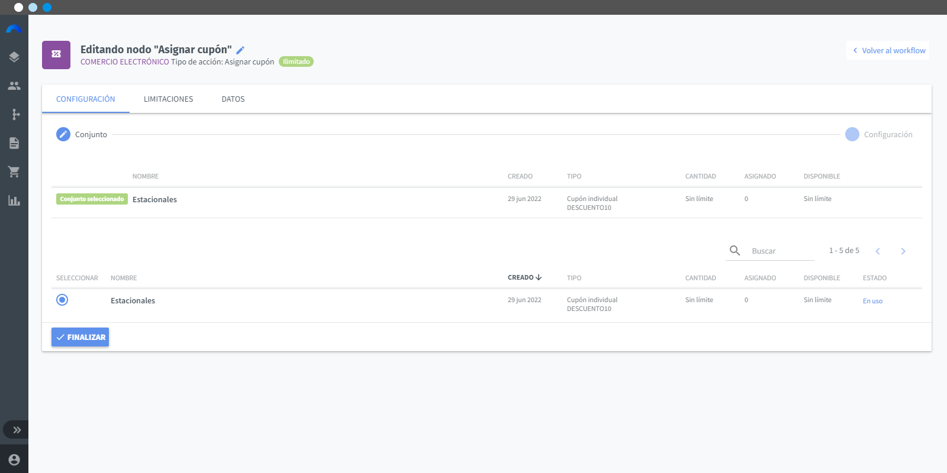947x473 pixels.
Task: Click ASIGNADO header in lower table
Action: tap(760, 278)
